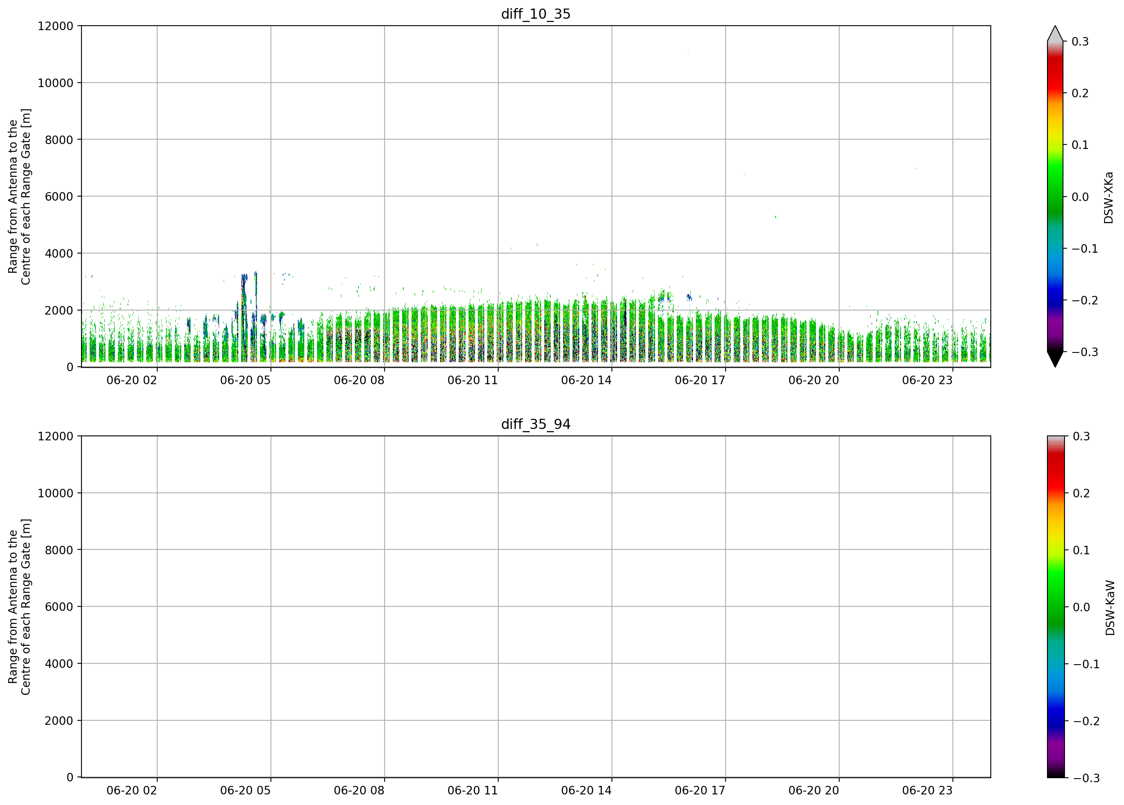Click the top plot's y-axis range title
Screen dimensions: 1124x805
19,197
